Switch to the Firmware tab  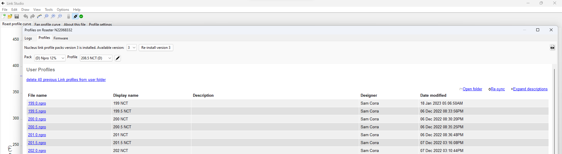61,38
